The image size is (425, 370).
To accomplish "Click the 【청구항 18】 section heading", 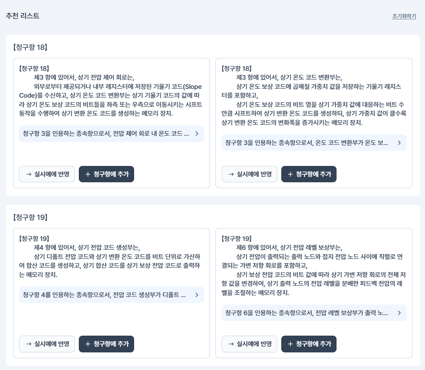I will (30, 47).
